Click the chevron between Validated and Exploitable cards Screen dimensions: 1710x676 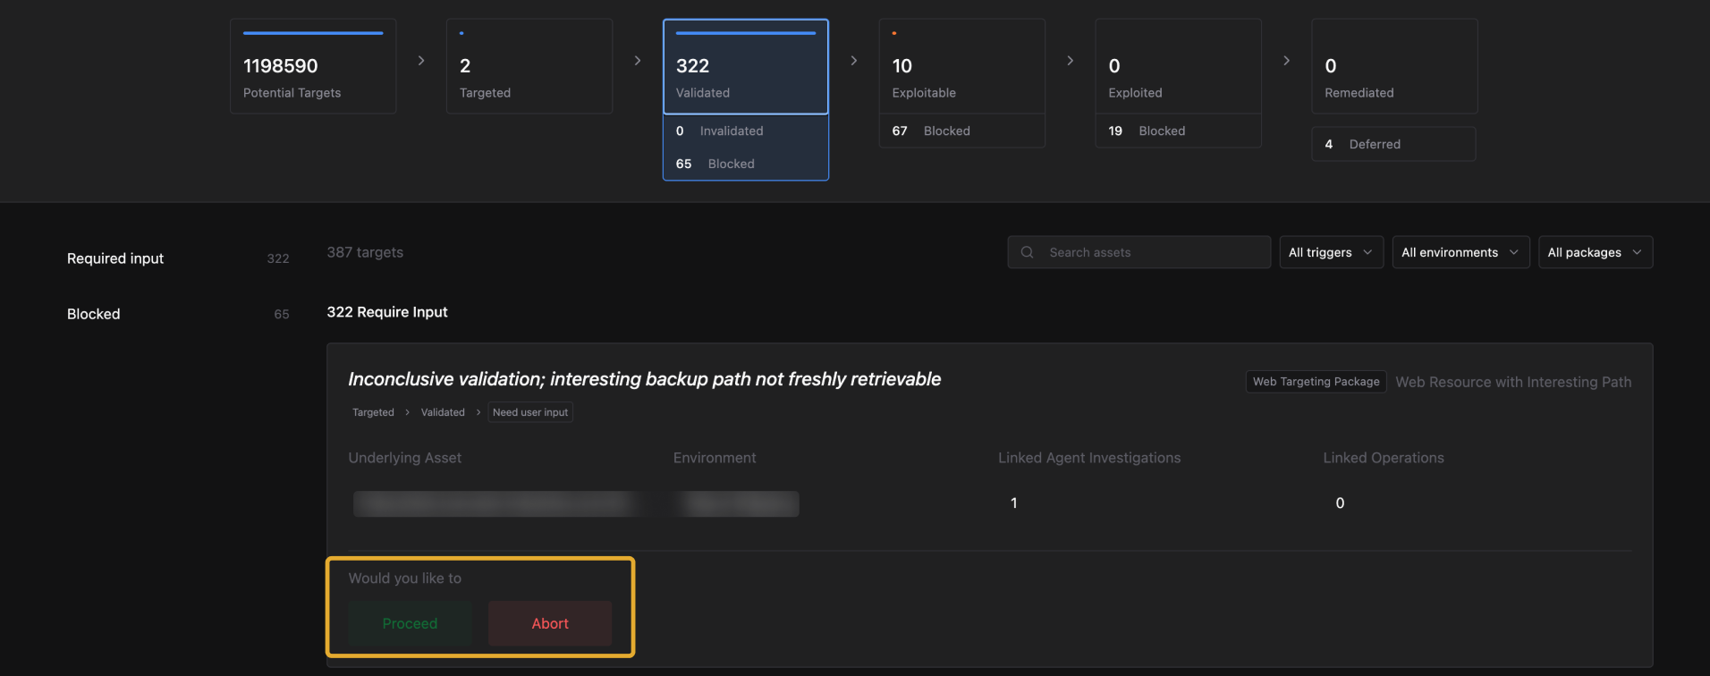click(854, 61)
